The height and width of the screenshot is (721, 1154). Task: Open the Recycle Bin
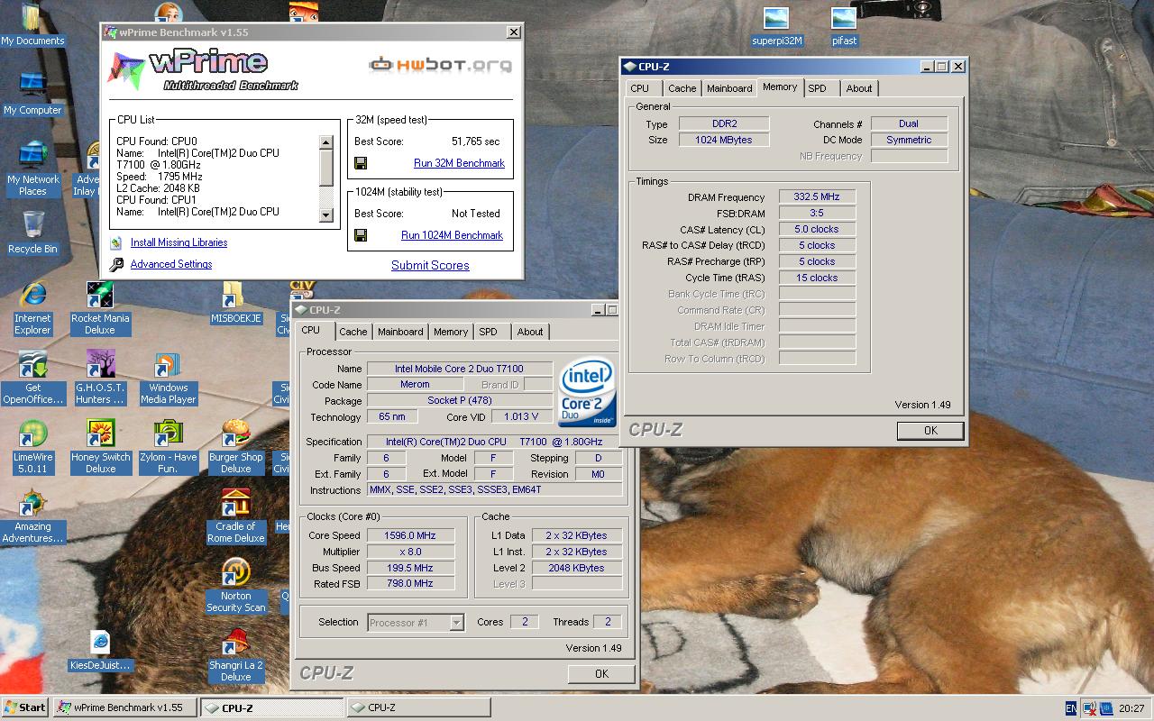[32, 232]
